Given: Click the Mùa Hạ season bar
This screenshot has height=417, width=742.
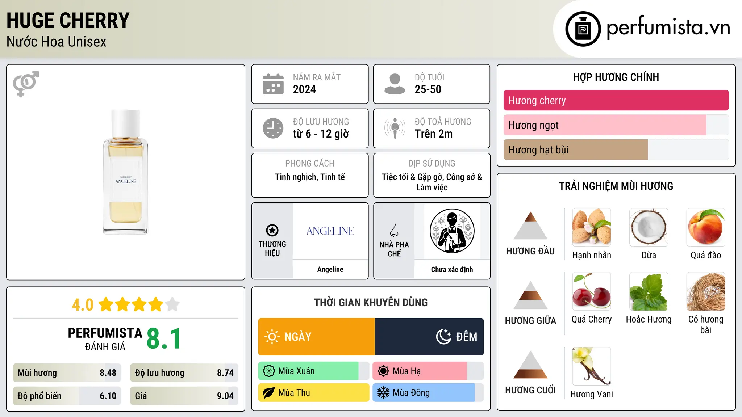Looking at the screenshot, I should (x=428, y=371).
